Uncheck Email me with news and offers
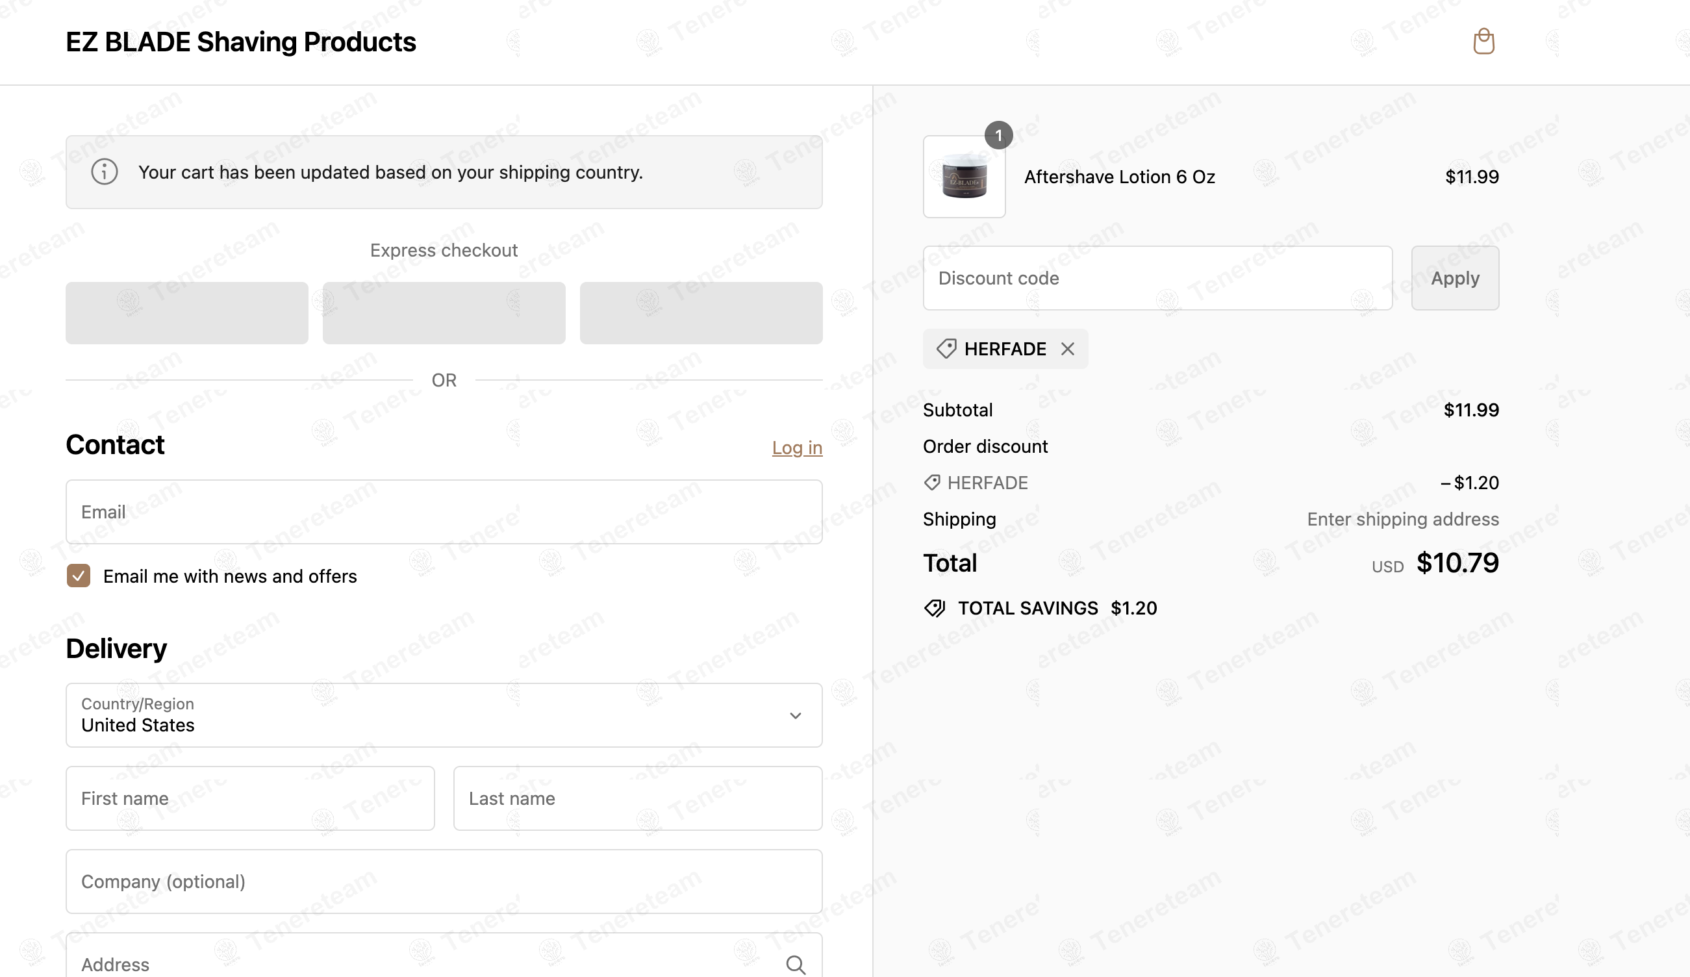 coord(79,576)
